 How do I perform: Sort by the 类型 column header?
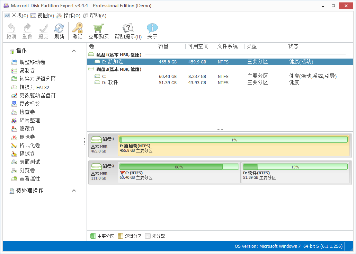point(265,46)
